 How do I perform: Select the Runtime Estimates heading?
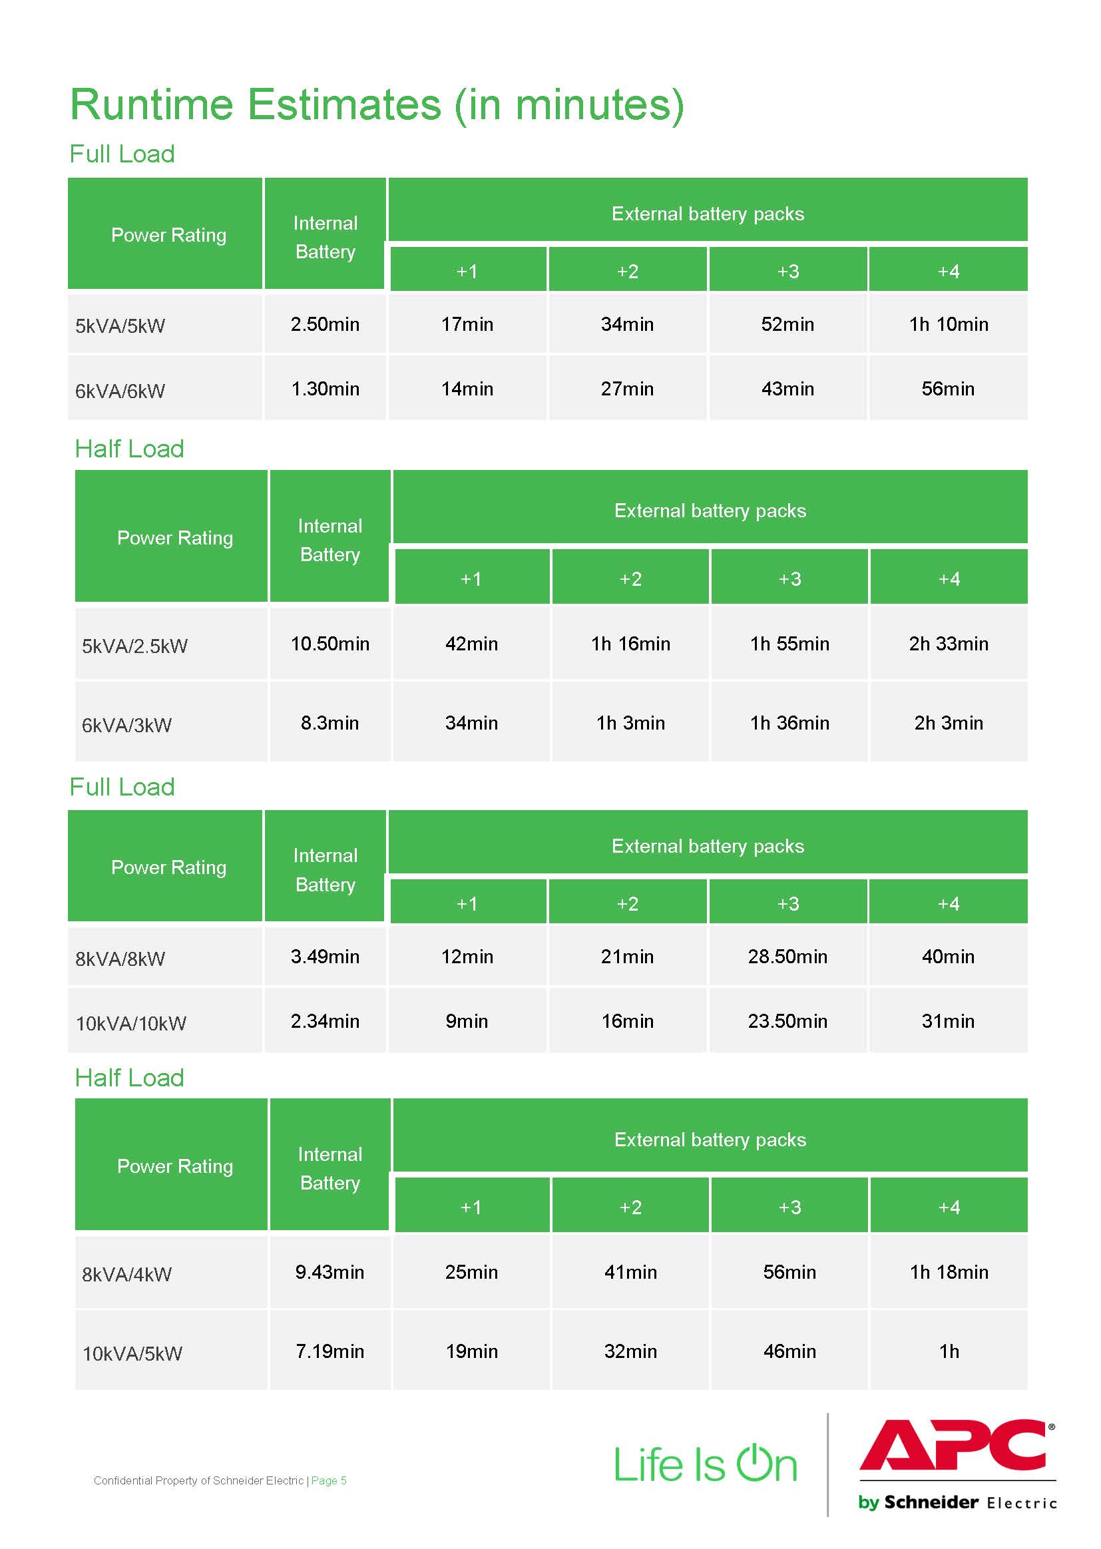377,105
